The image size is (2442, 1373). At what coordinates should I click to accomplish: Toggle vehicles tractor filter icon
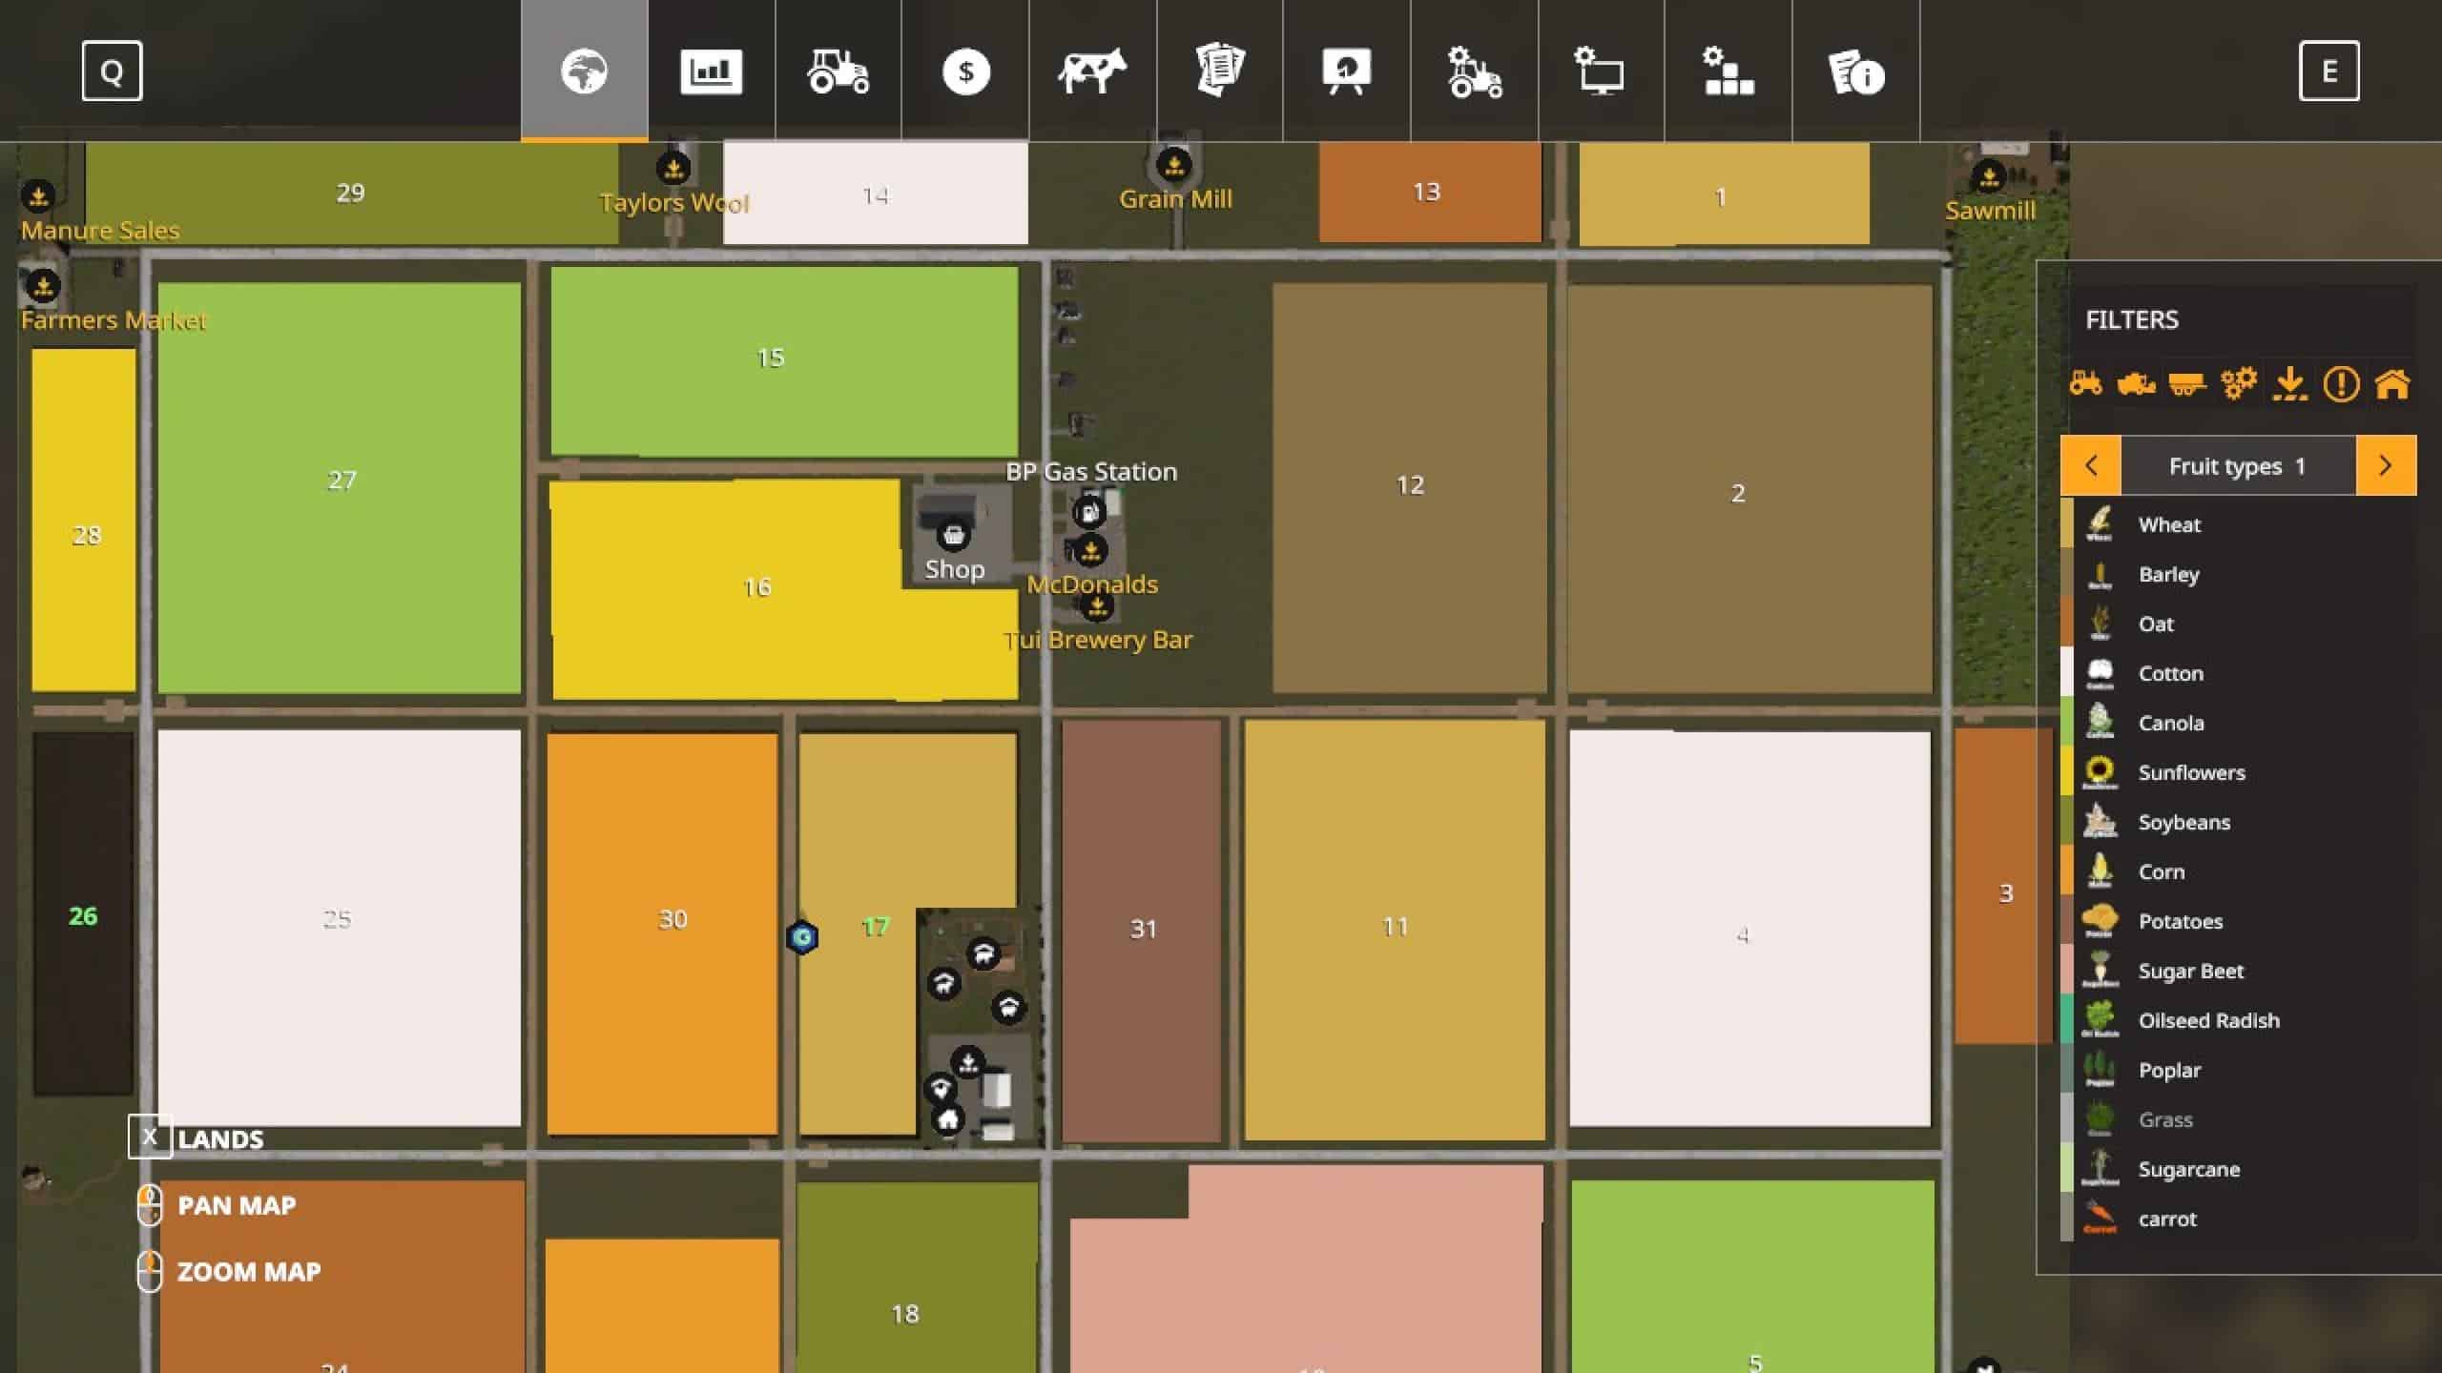pos(2086,384)
